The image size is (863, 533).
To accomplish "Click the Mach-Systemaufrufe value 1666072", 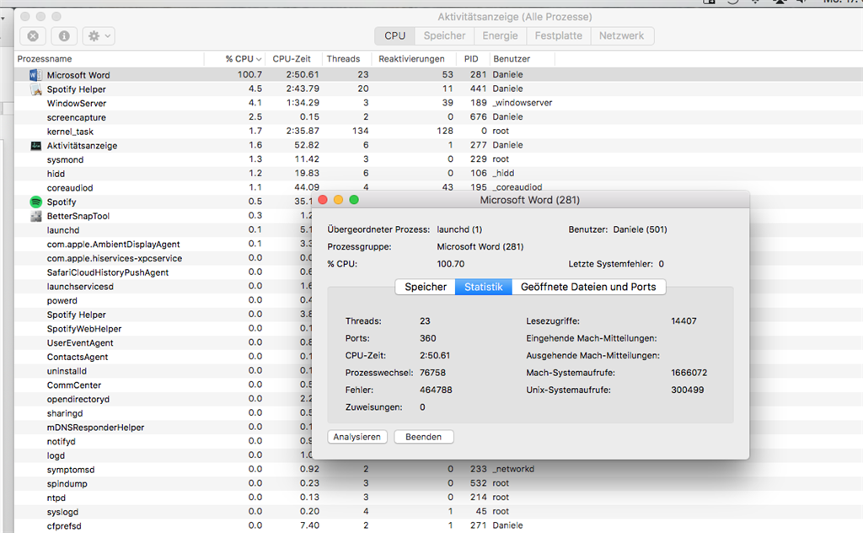I will 689,373.
